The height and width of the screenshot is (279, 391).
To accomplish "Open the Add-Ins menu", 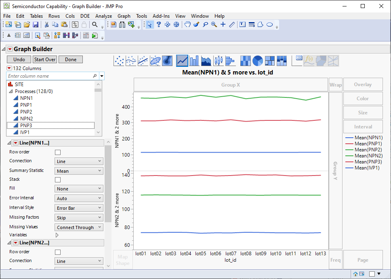I will [161, 16].
